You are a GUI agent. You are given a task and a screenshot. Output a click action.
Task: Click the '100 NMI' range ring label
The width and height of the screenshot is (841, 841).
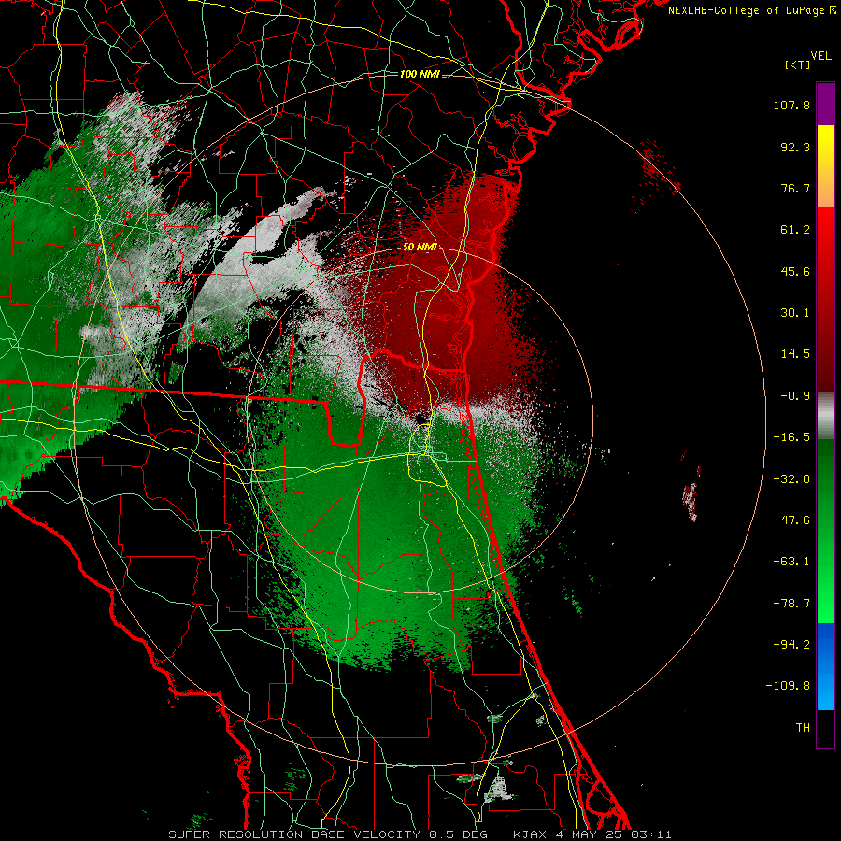420,74
